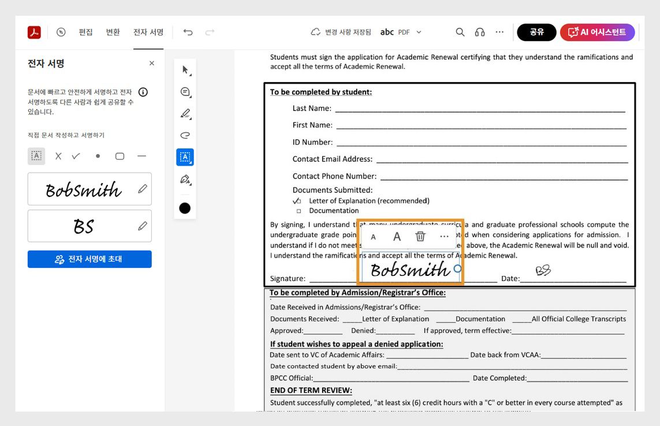This screenshot has height=426, width=660.
Task: Select the active text box tool in toolbar
Action: [x=185, y=157]
